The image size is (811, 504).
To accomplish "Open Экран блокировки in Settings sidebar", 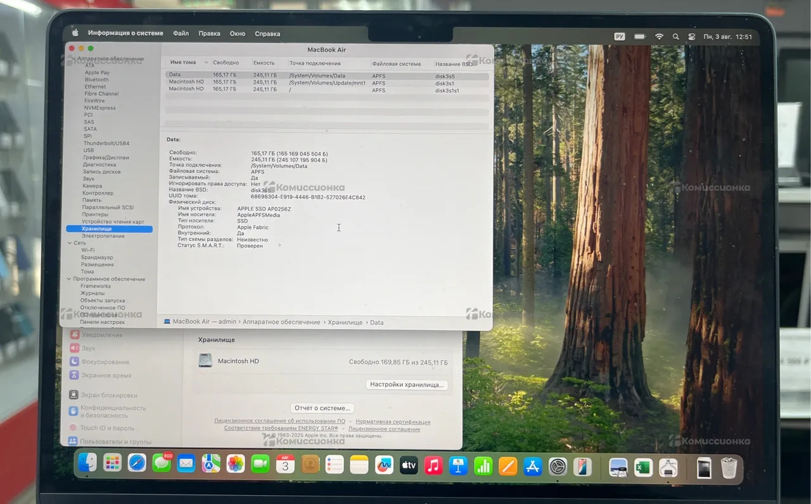I will [103, 395].
